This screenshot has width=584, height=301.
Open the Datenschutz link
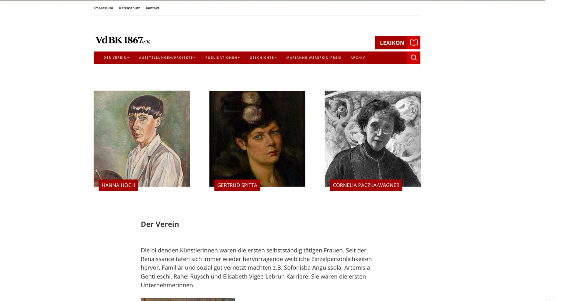tap(129, 8)
